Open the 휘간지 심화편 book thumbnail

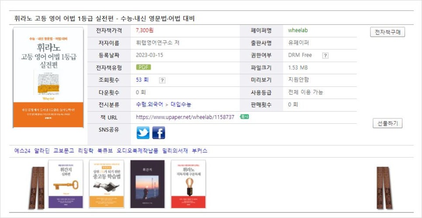click(66, 184)
